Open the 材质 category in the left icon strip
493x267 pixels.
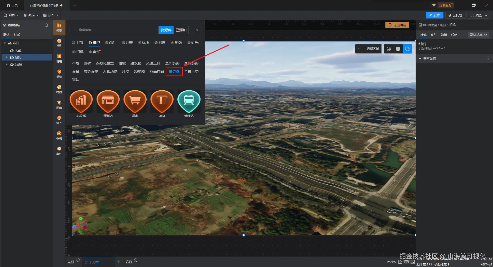tap(59, 89)
